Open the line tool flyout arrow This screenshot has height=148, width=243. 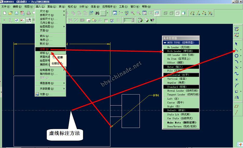241,50
